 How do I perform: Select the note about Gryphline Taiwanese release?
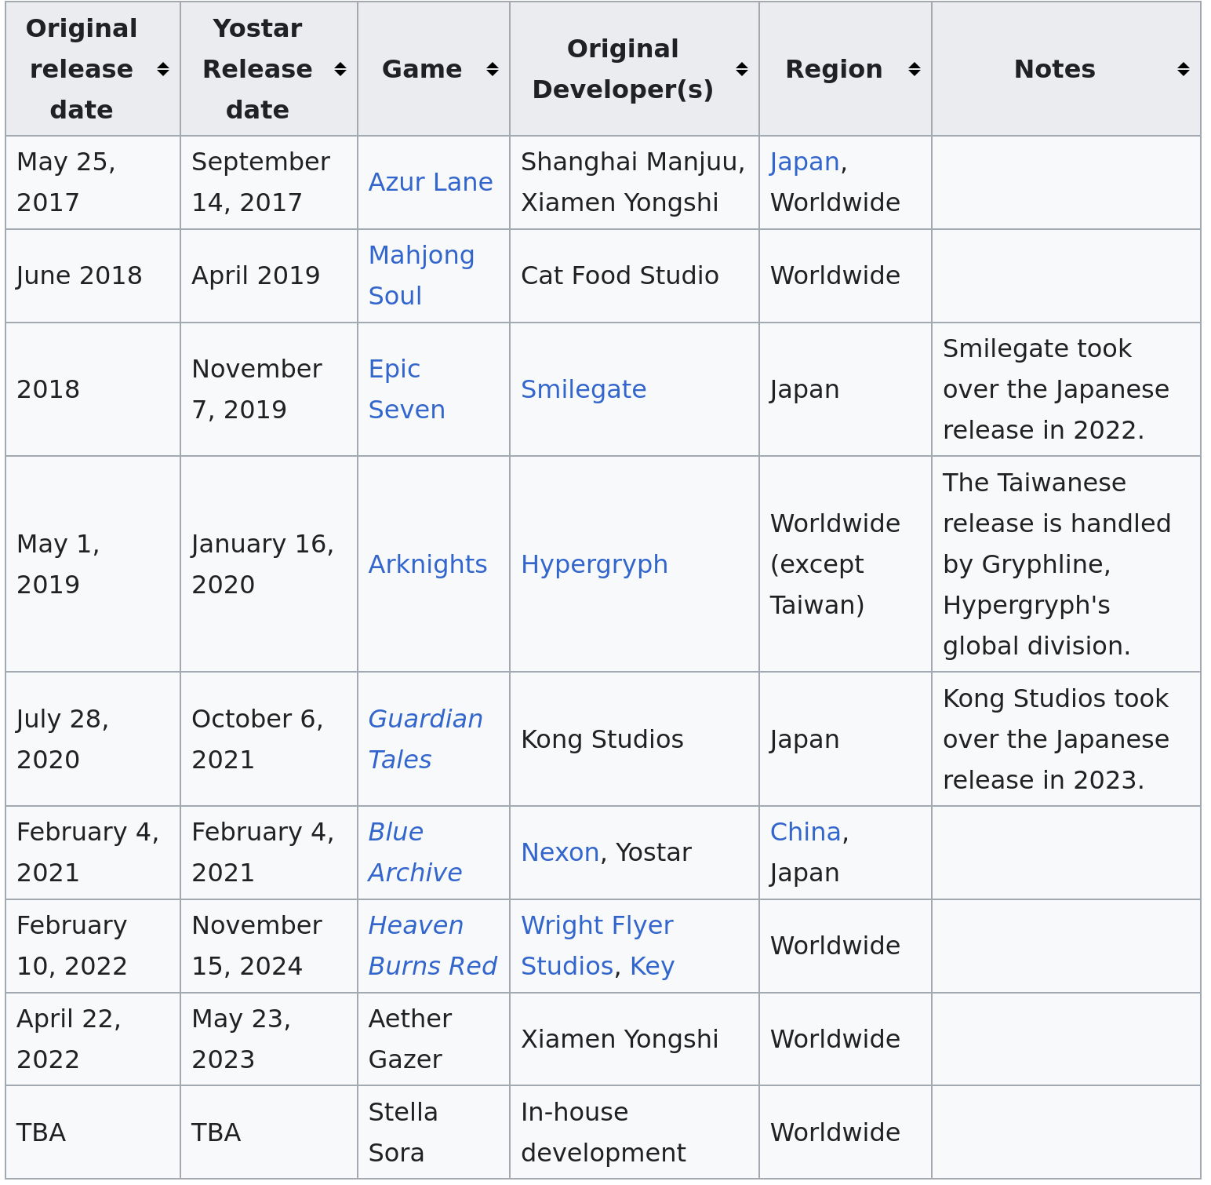click(1066, 564)
